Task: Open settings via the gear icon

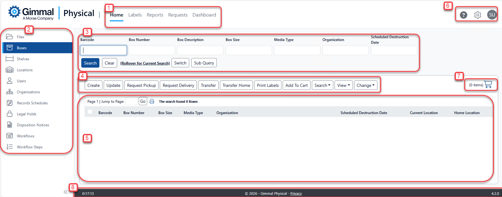Action: [477, 15]
